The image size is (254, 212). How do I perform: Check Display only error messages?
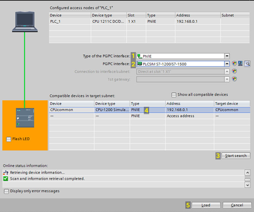pos(6,191)
